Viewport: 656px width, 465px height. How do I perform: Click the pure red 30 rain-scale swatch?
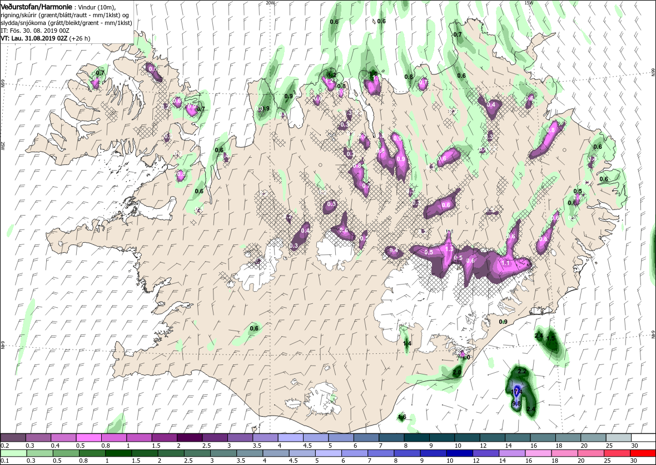click(x=643, y=454)
